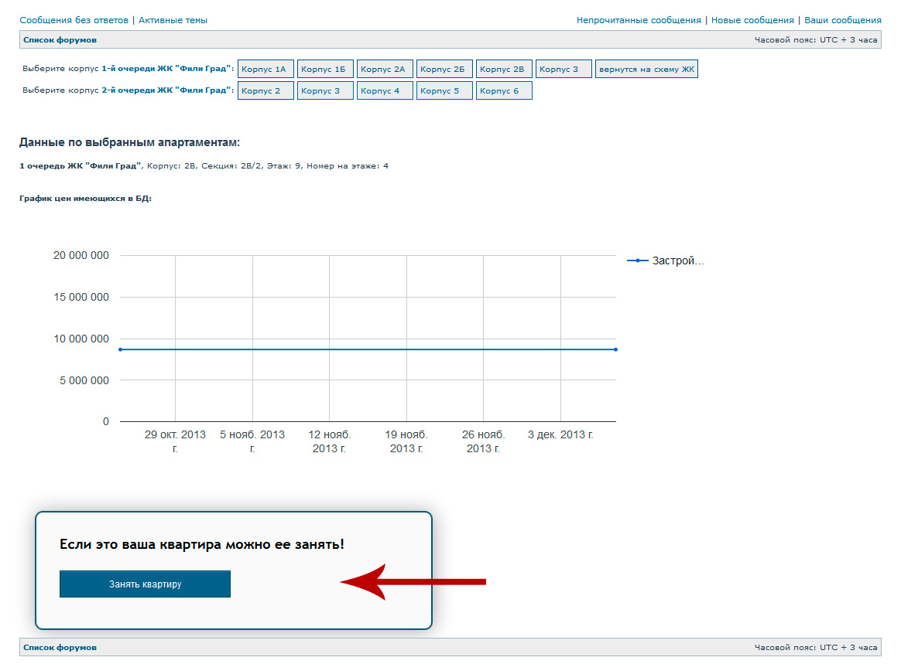Select 'Корпус 2' in second phase row
This screenshot has width=901, height=664.
click(265, 90)
